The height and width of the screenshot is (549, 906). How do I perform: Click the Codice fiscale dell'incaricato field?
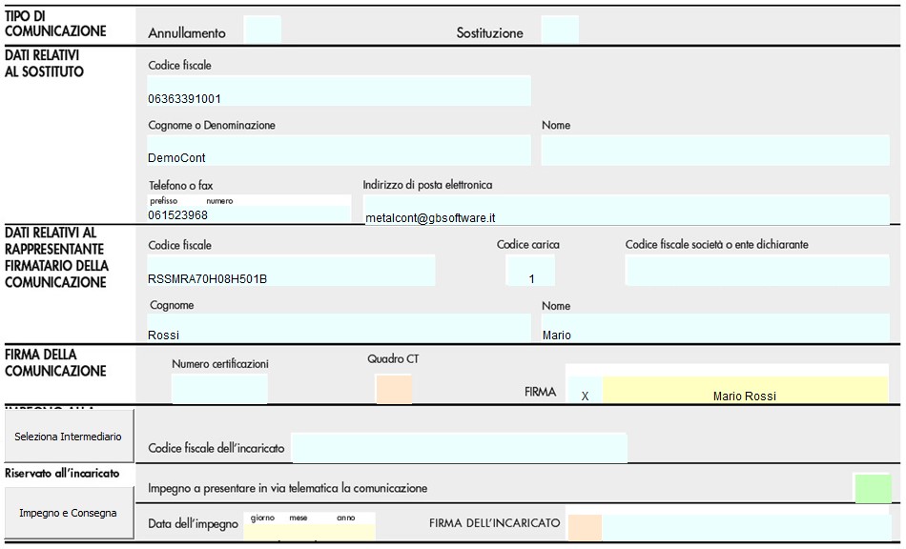click(460, 448)
